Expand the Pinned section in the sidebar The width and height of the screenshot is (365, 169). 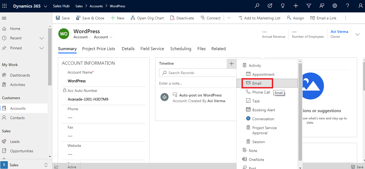point(42,48)
